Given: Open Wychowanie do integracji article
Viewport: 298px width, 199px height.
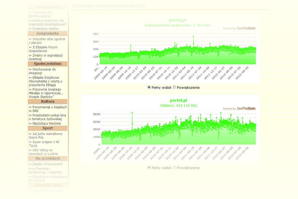Looking at the screenshot, I should click(x=42, y=71).
